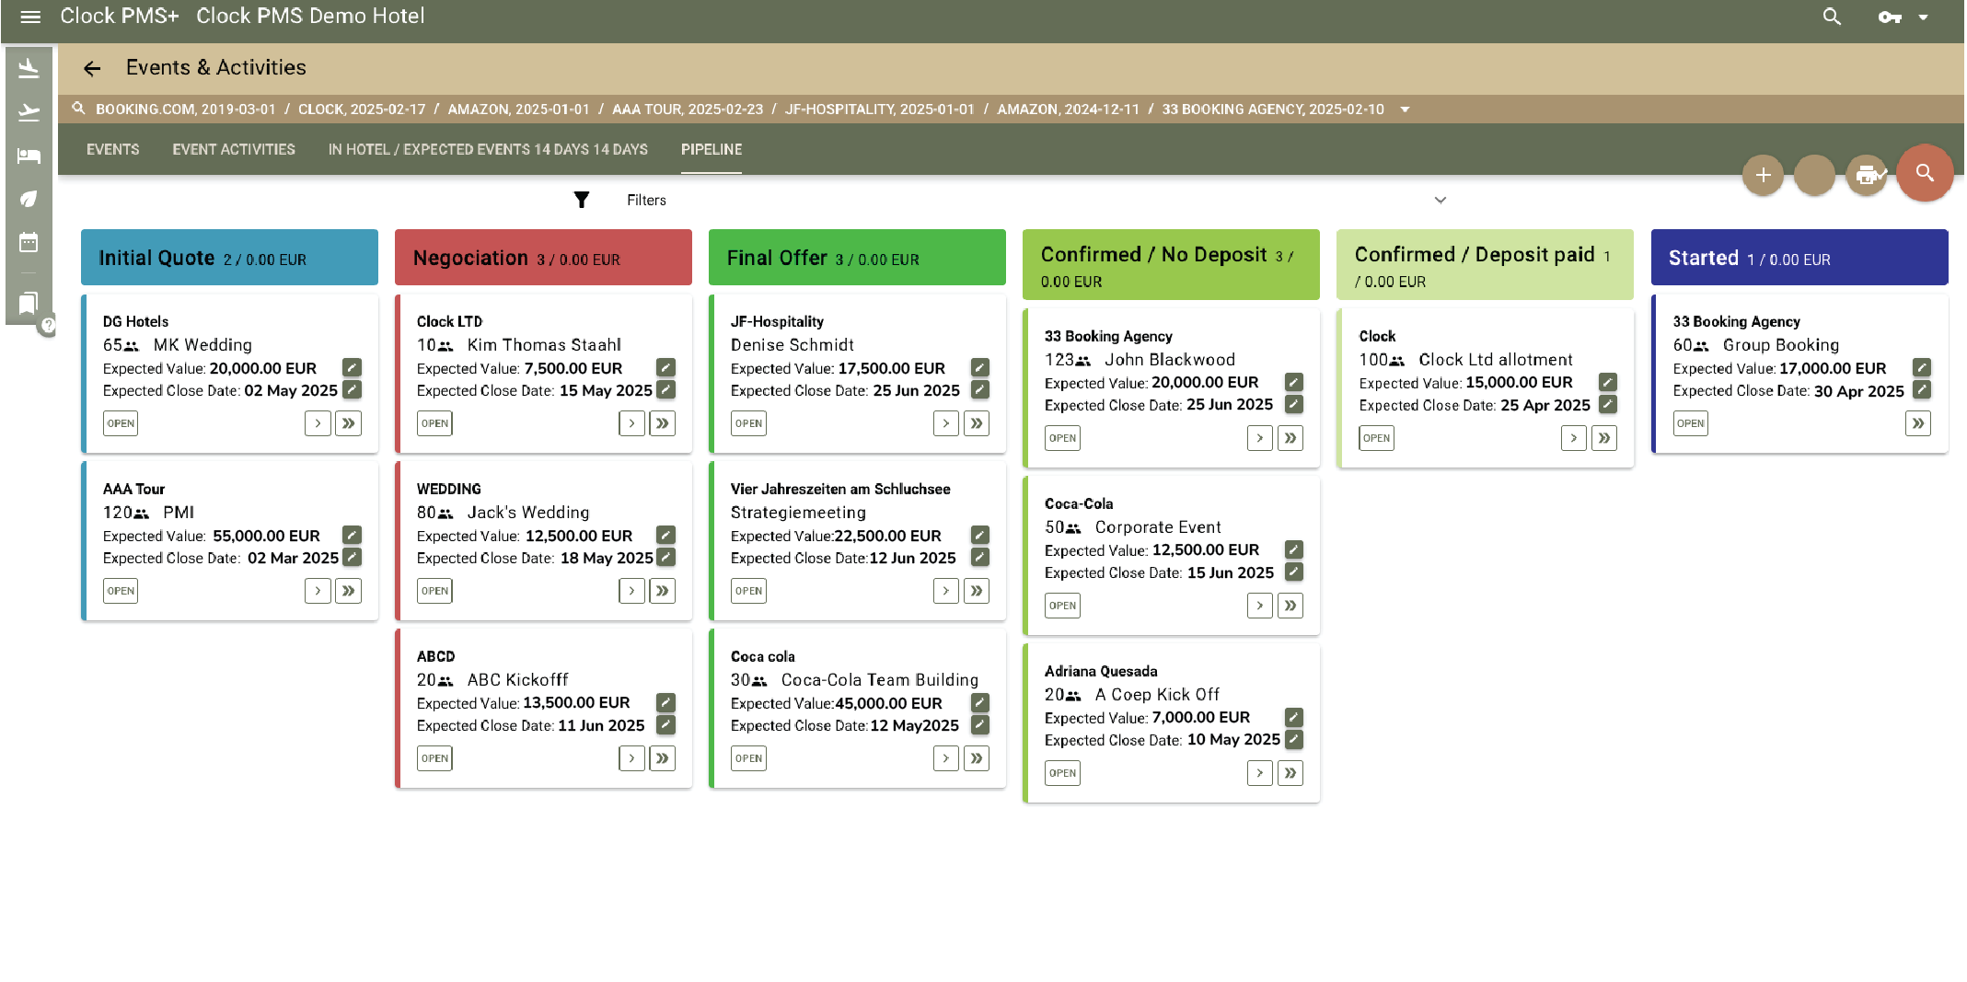Click the departures plane icon in sidebar
The height and width of the screenshot is (982, 1967).
click(29, 112)
